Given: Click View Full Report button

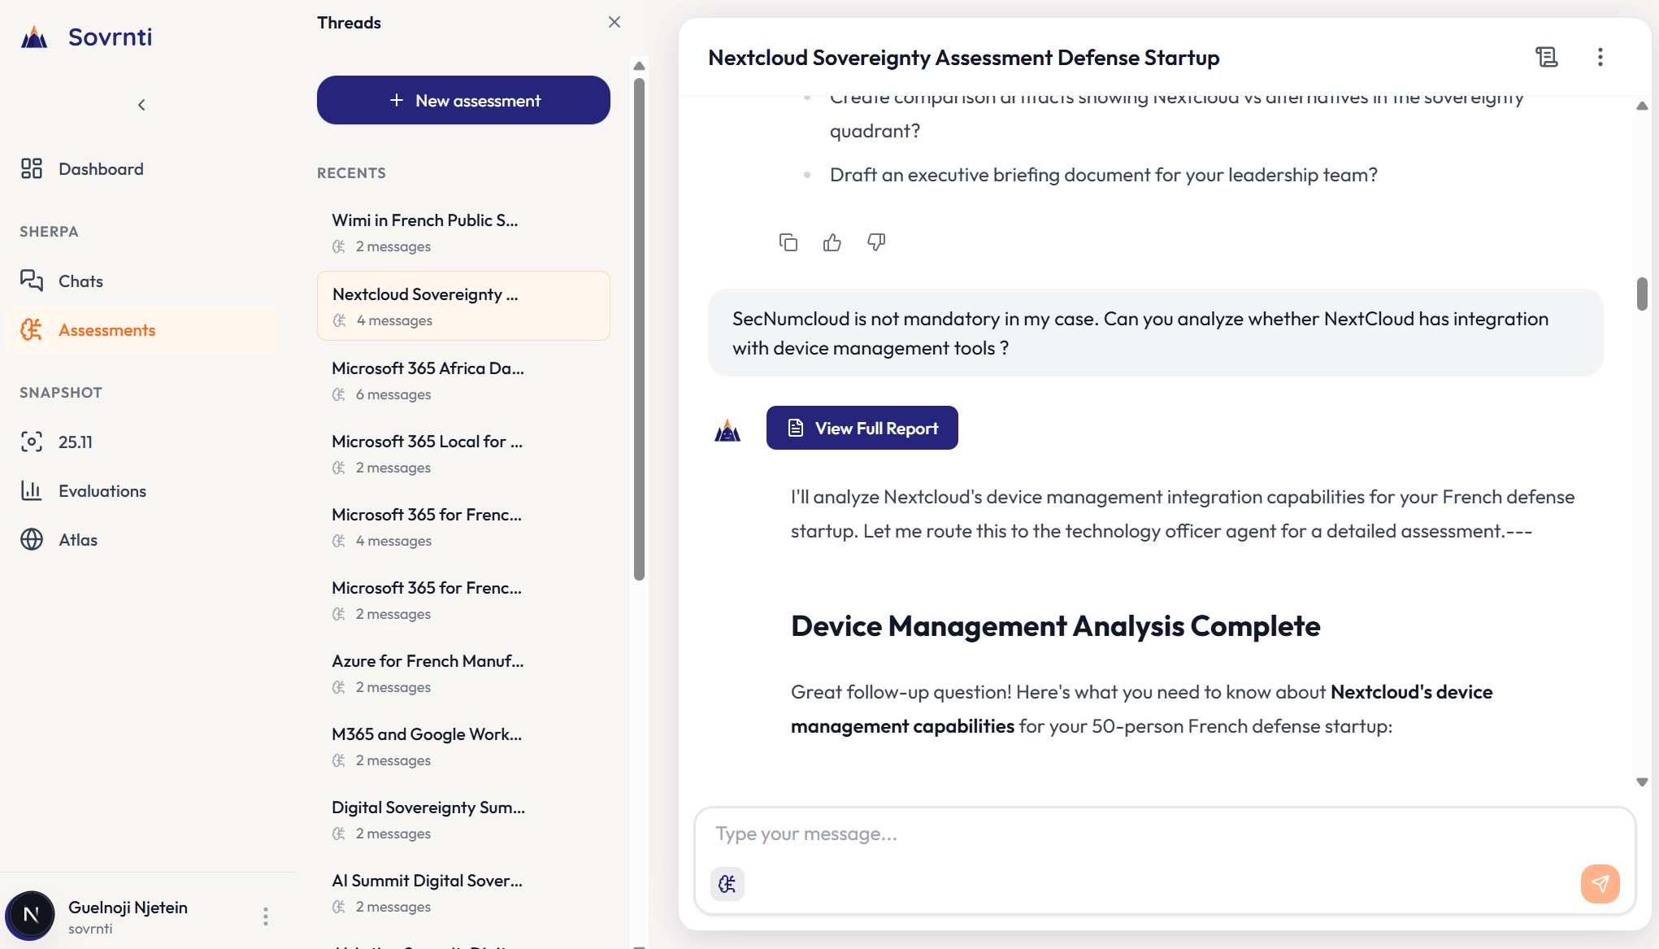Looking at the screenshot, I should coord(862,428).
